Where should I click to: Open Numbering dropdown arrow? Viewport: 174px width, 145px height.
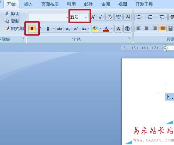(x=156, y=17)
